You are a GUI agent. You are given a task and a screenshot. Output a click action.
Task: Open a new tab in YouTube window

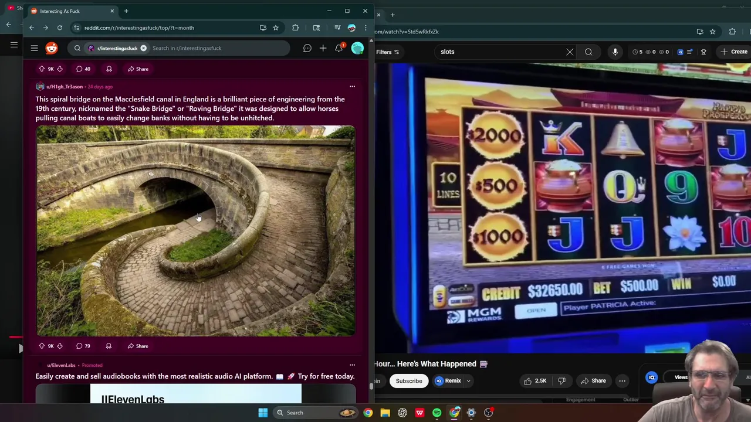pos(393,15)
